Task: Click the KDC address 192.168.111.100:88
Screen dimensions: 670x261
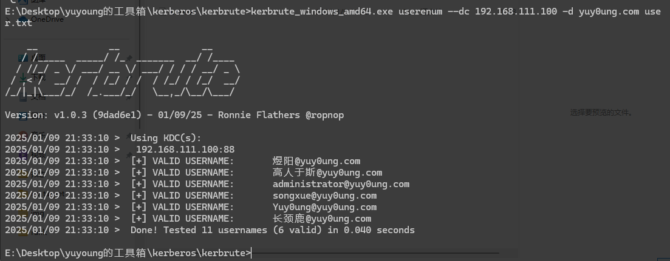Action: pyautogui.click(x=185, y=150)
